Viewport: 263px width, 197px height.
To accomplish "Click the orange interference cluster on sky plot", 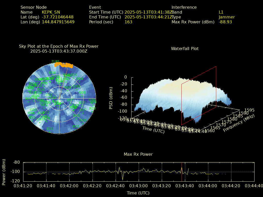I will pos(64,65).
